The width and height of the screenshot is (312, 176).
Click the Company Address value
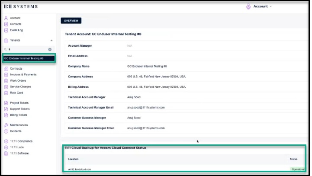[x=156, y=77]
